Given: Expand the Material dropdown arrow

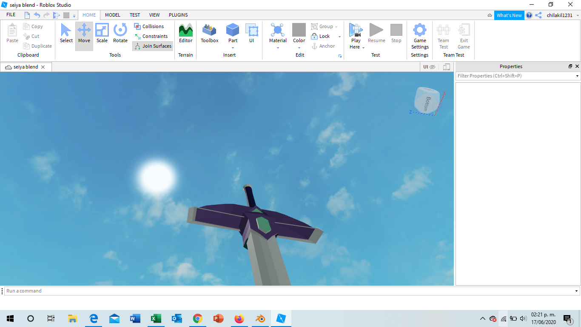Looking at the screenshot, I should pyautogui.click(x=278, y=48).
